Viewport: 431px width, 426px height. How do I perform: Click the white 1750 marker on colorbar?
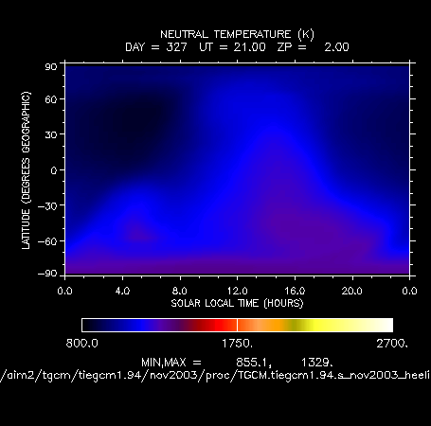(237, 325)
